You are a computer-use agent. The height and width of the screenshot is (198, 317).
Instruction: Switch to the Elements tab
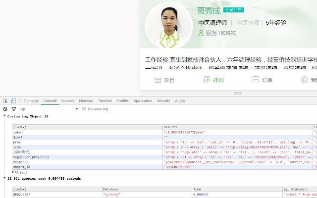(x=31, y=100)
